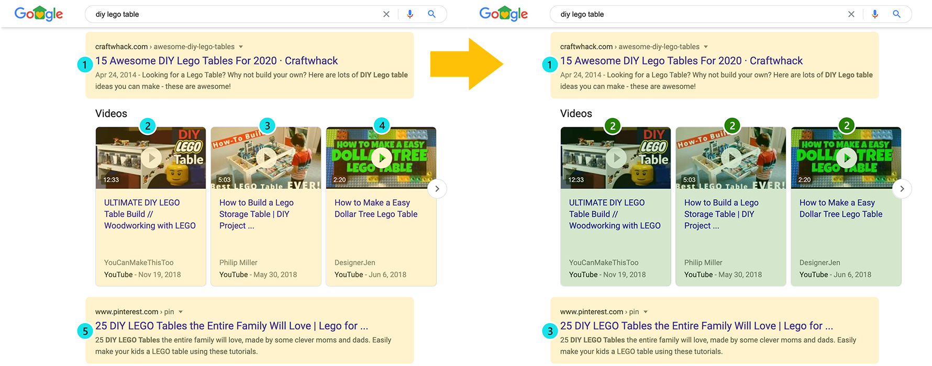Expand the craftwhack.com result options arrow, left page
This screenshot has height=366, width=932.
pos(241,47)
